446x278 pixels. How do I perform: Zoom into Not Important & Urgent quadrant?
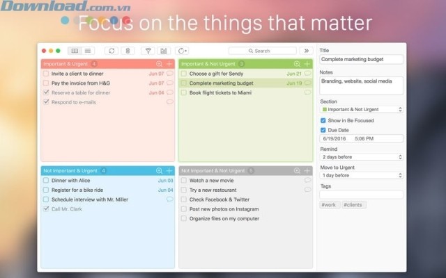(x=159, y=170)
